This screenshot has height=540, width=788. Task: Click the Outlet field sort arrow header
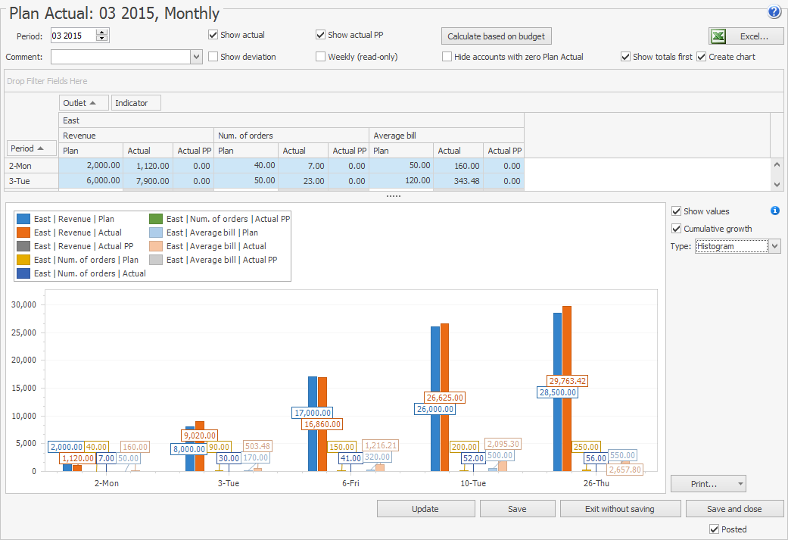pos(83,102)
